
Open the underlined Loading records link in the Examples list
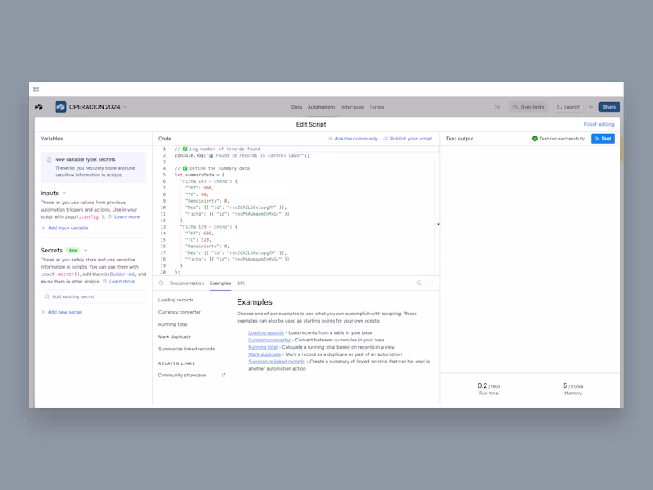266,333
